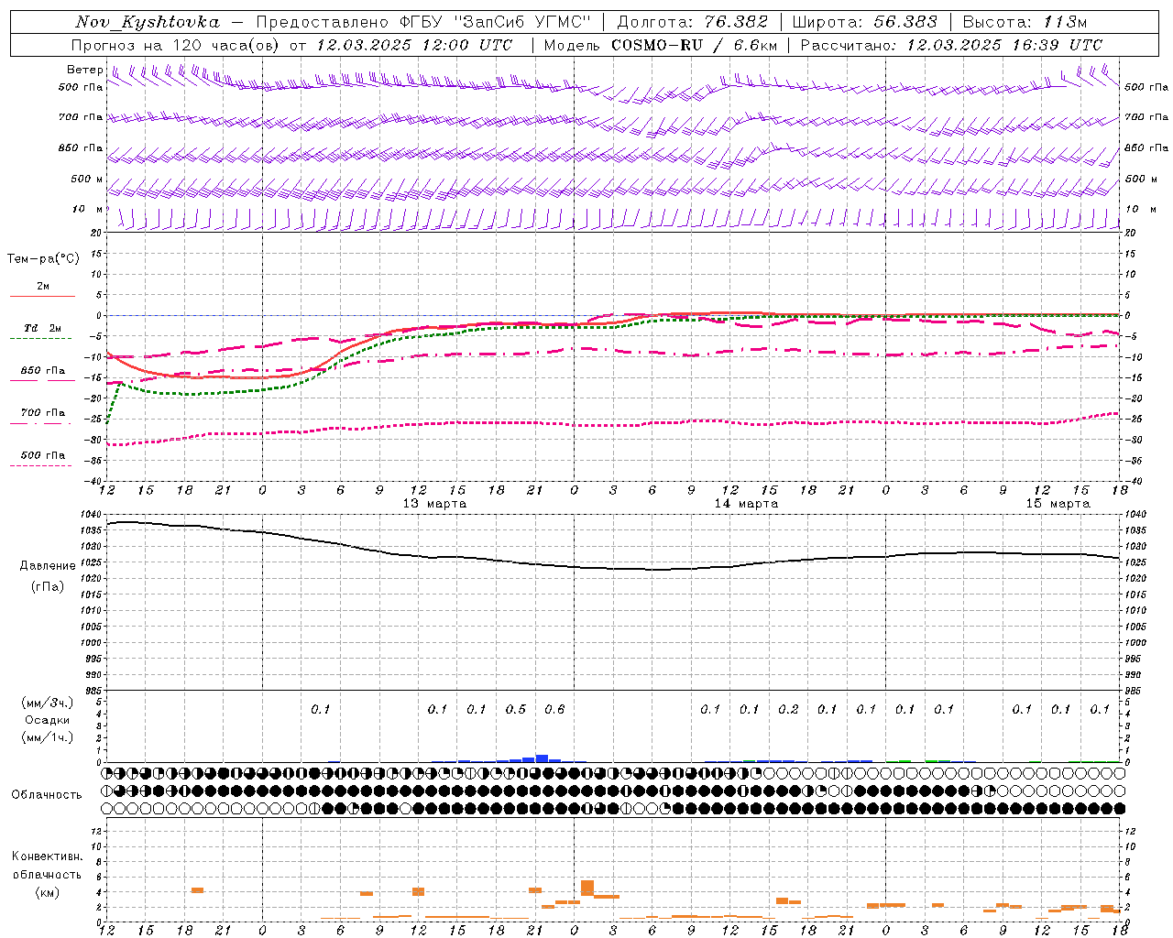This screenshot has width=1173, height=938.
Task: Click the Облачность cloud cover label
Action: pos(47,794)
